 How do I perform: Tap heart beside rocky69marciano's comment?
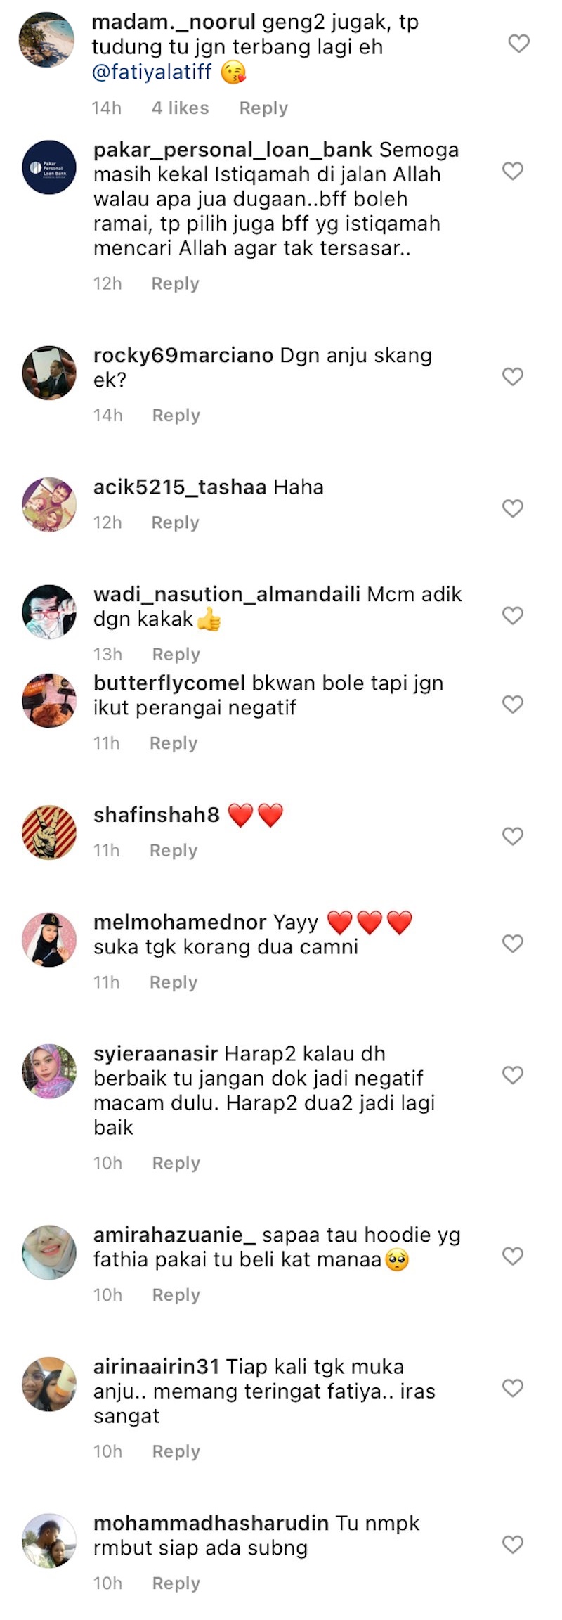tap(513, 376)
